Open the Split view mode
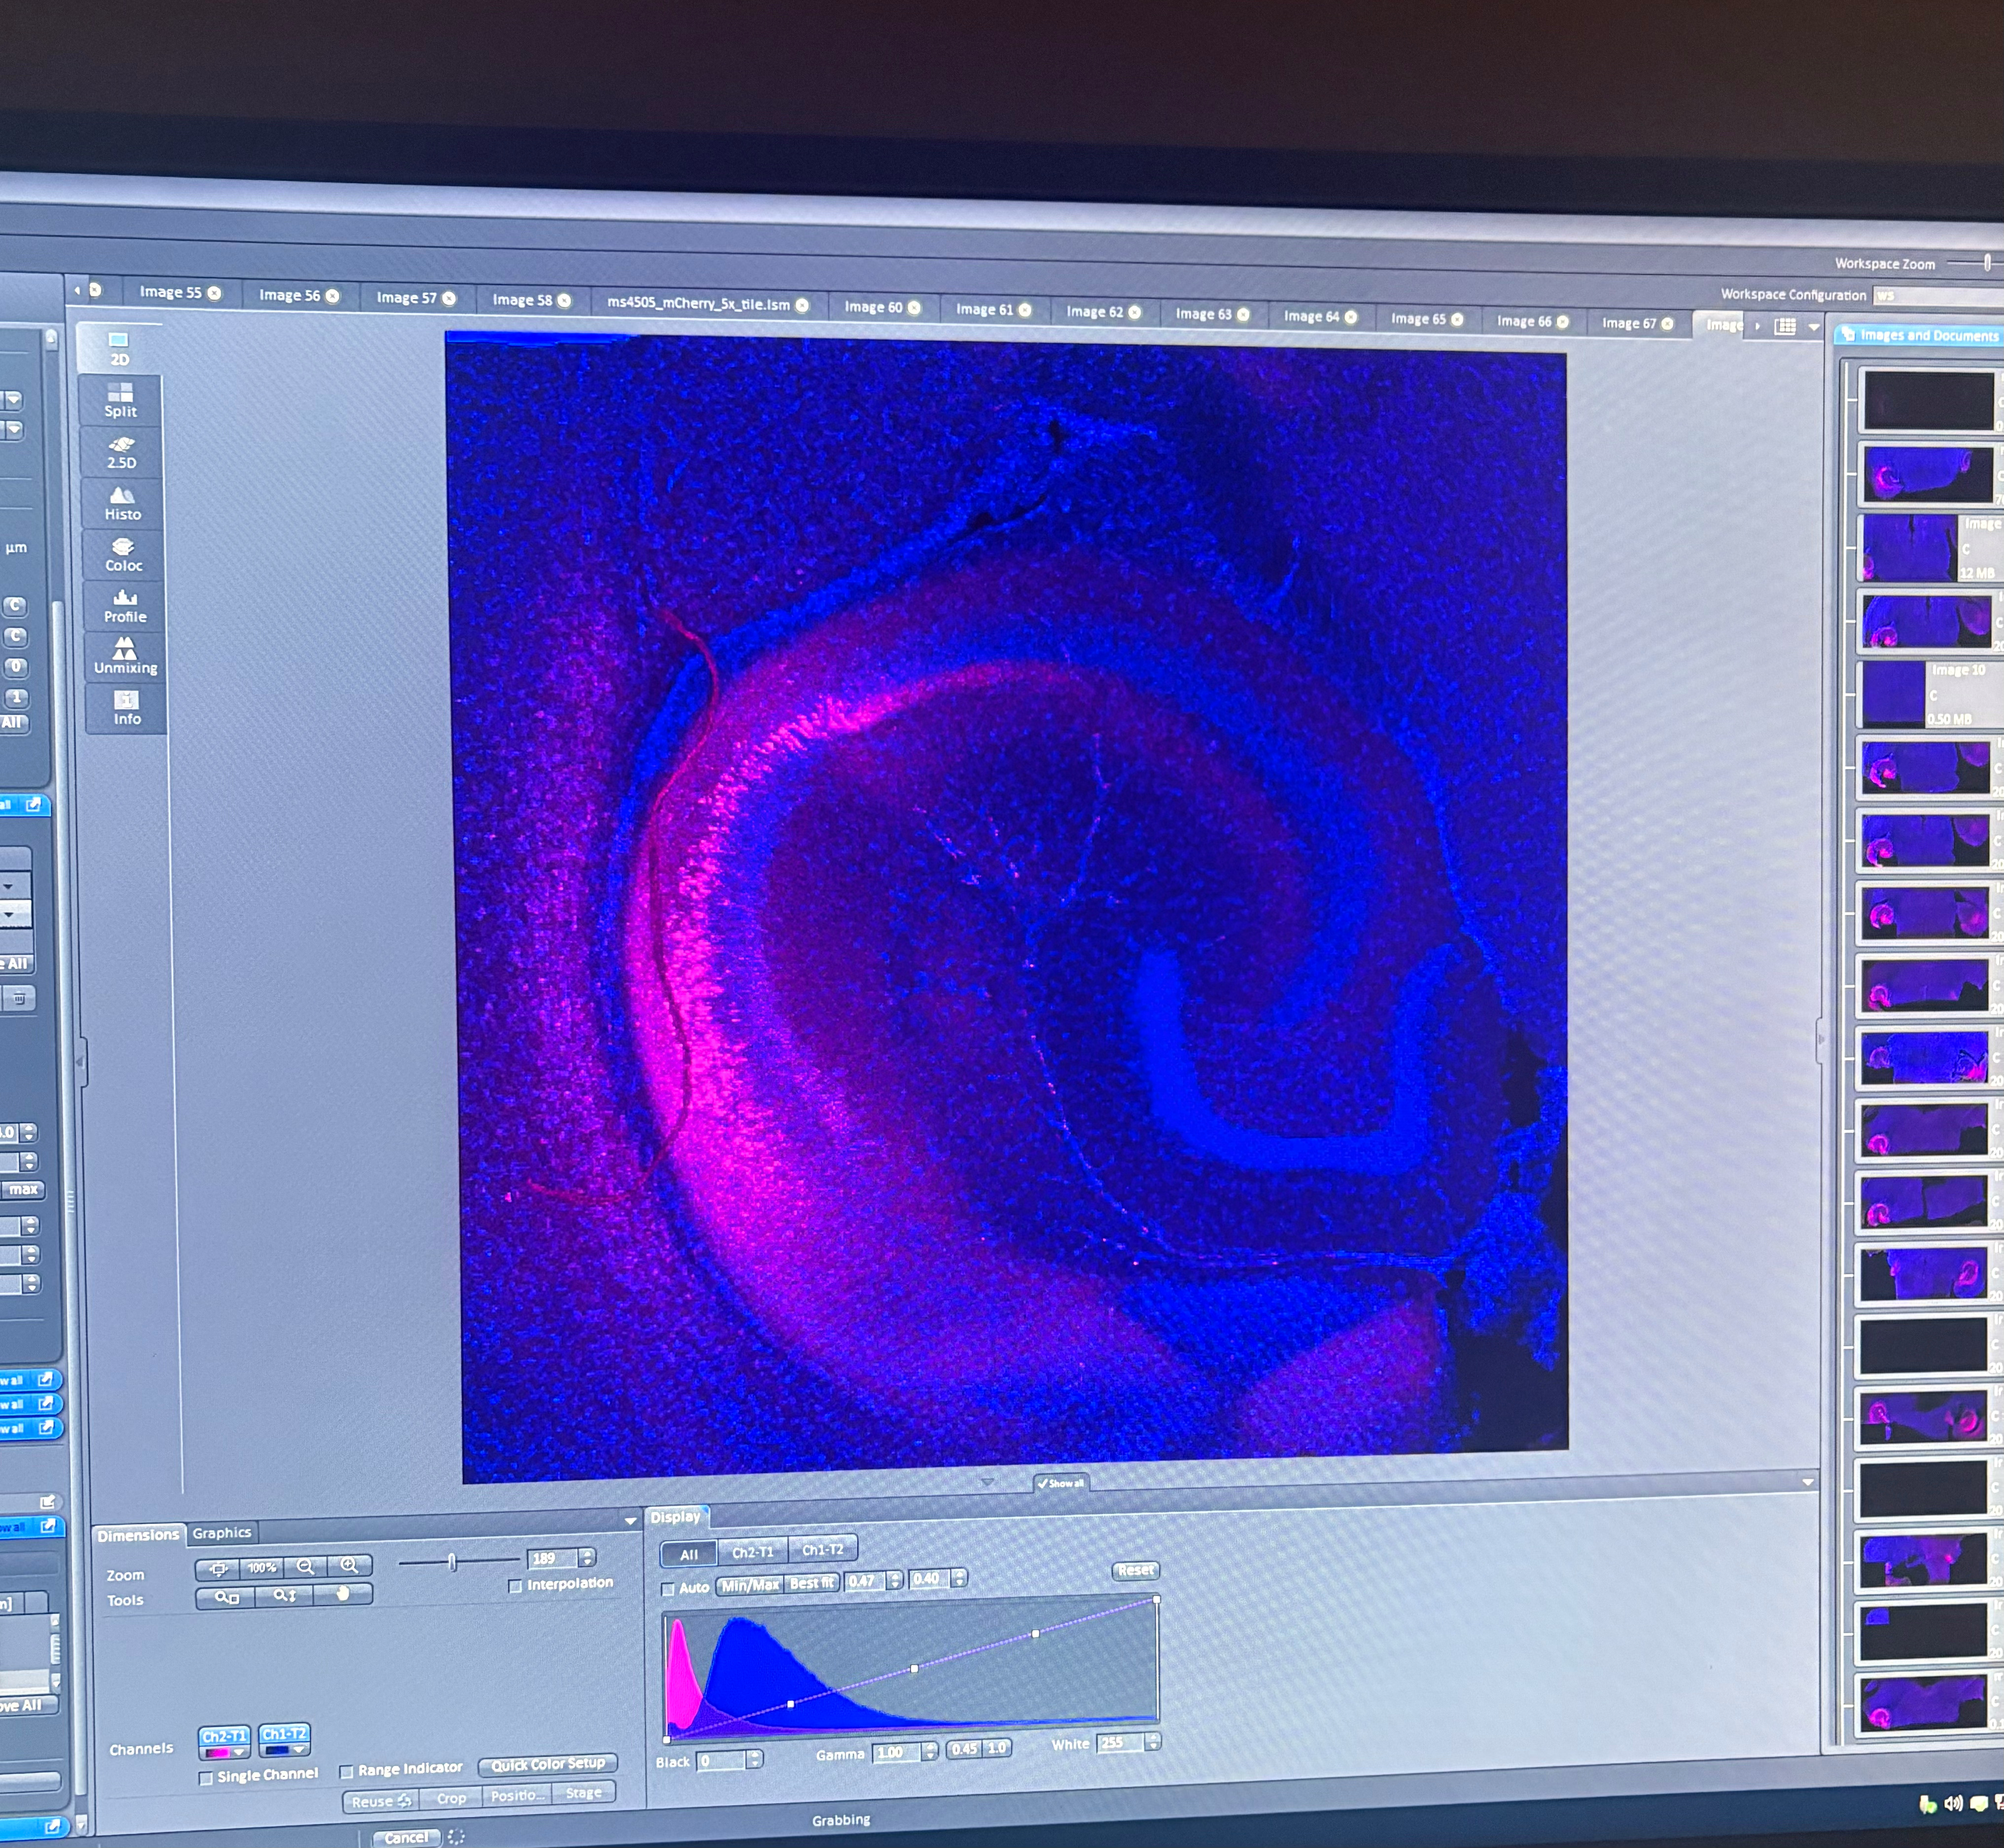The image size is (2004, 1848). pos(121,400)
